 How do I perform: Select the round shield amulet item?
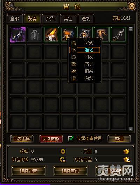click(x=85, y=34)
